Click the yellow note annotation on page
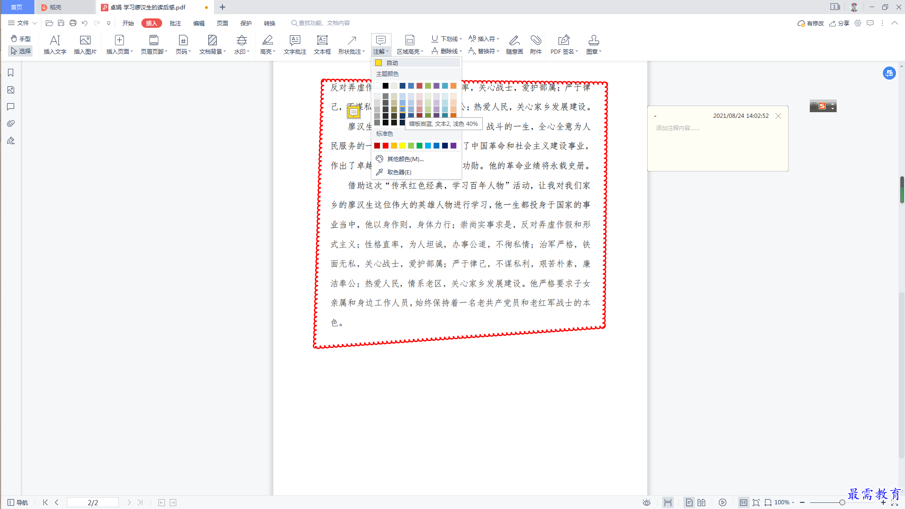 pyautogui.click(x=354, y=112)
